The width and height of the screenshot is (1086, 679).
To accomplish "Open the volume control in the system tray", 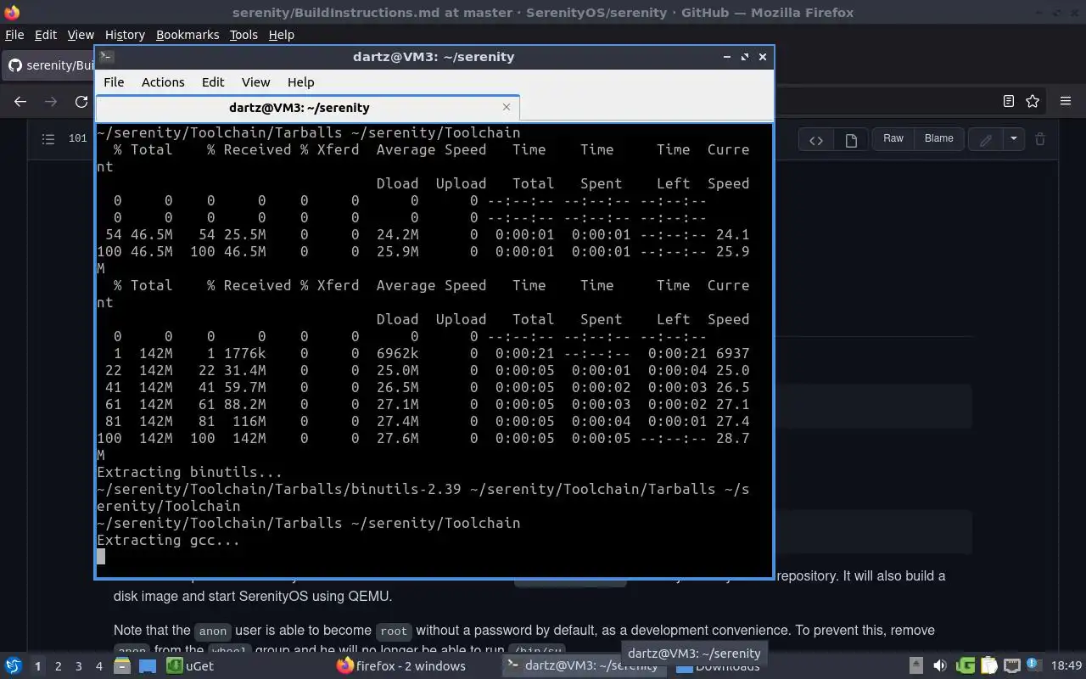I will coord(940,666).
